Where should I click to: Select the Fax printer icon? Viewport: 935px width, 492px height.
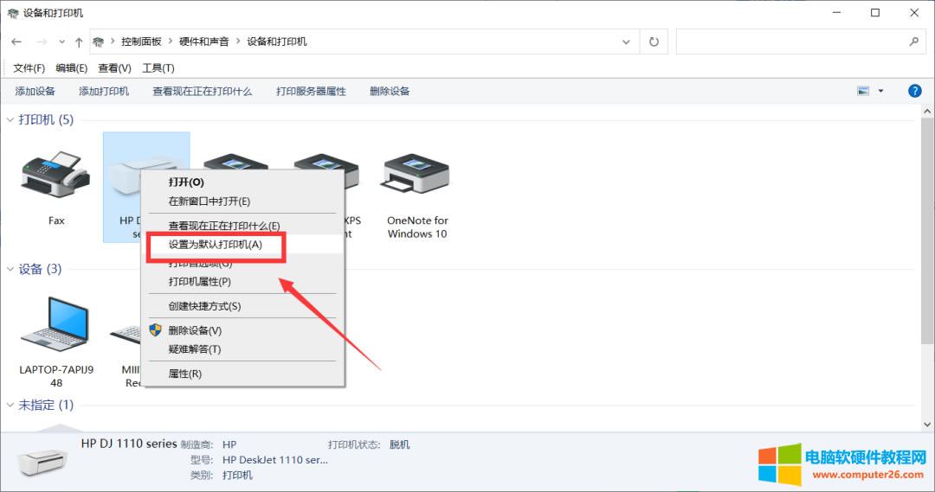tap(56, 175)
